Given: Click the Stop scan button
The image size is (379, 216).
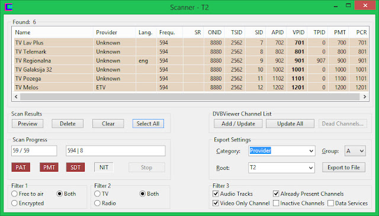Looking at the screenshot, I should point(146,167).
